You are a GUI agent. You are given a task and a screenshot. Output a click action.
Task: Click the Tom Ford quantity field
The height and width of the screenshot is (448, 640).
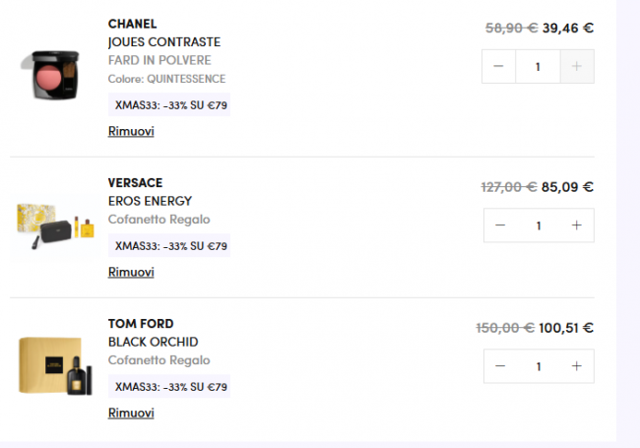[538, 366]
